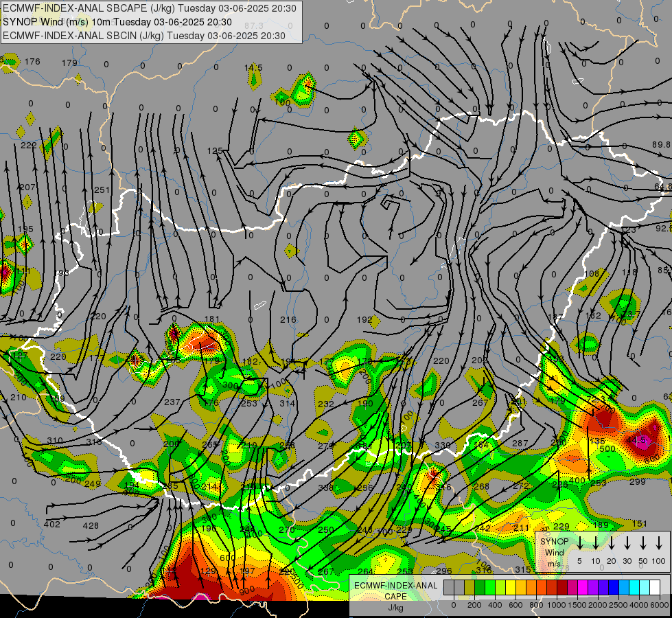Viewport: 672px width, 618px height.
Task: Click the 6000 tick label in CAPE legend
Action: click(659, 605)
